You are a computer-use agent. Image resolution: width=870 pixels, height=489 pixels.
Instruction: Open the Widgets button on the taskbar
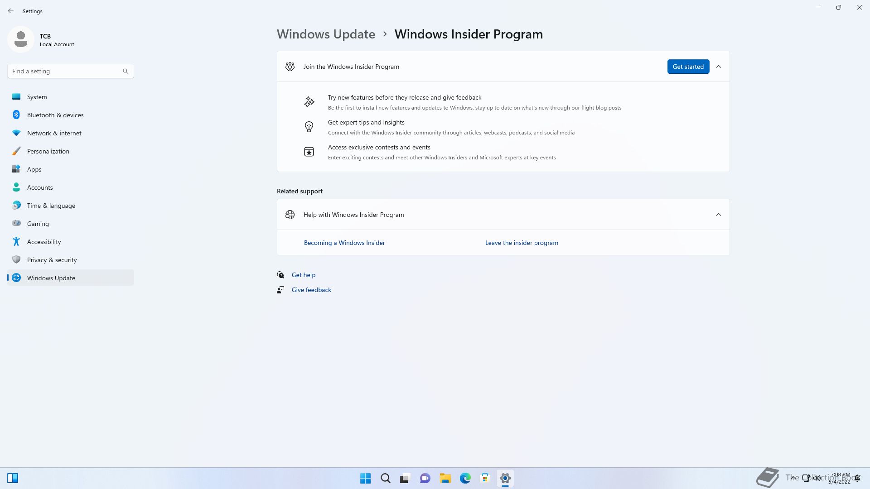tap(13, 478)
